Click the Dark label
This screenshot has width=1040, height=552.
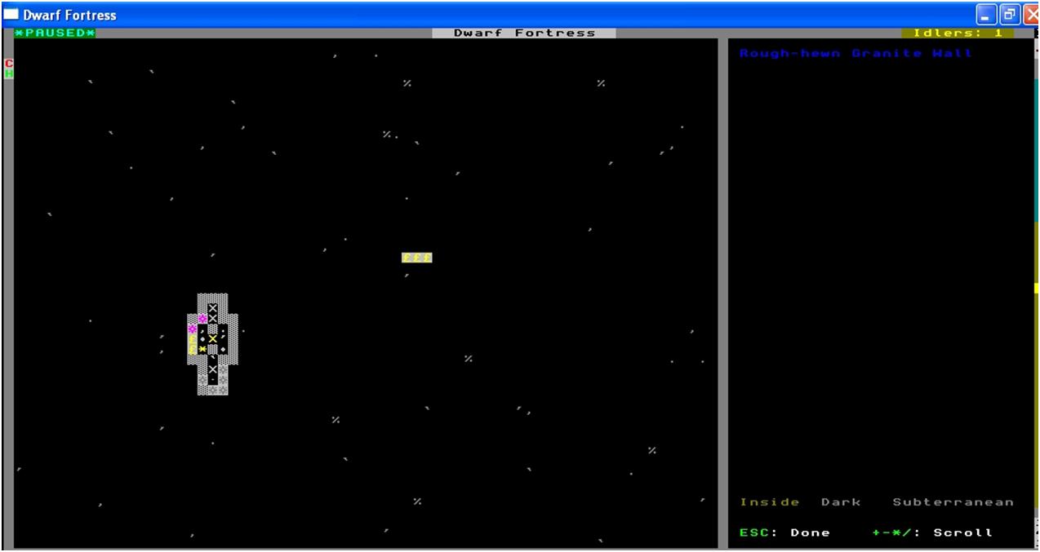pos(841,502)
